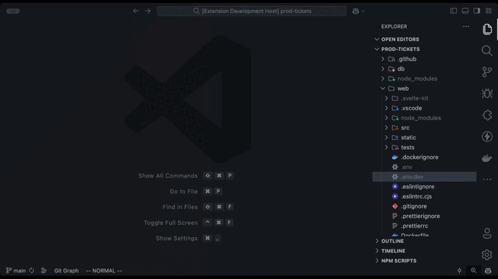
Task: Collapse the web folder
Action: [383, 88]
